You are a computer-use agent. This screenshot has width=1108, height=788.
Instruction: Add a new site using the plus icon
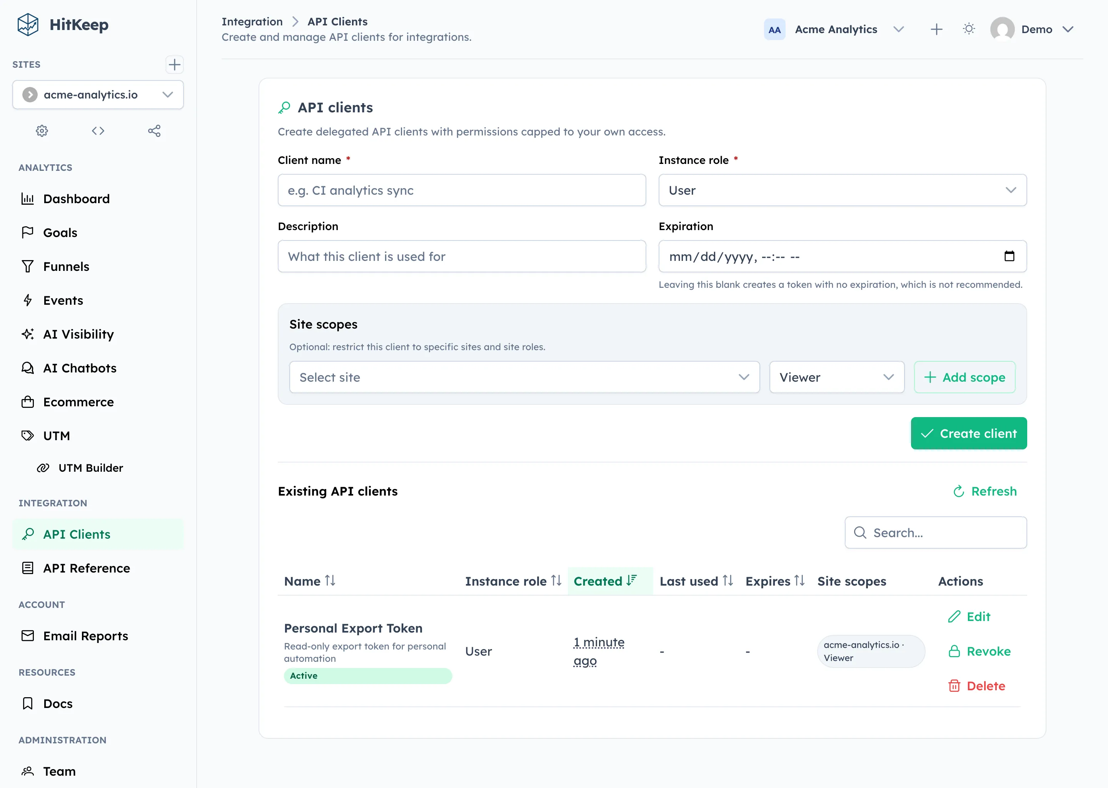[174, 65]
